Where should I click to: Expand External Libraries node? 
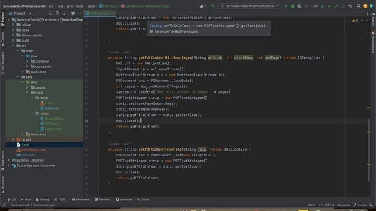(x=9, y=160)
